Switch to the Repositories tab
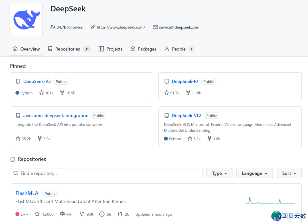The image size is (308, 223). pos(68,49)
